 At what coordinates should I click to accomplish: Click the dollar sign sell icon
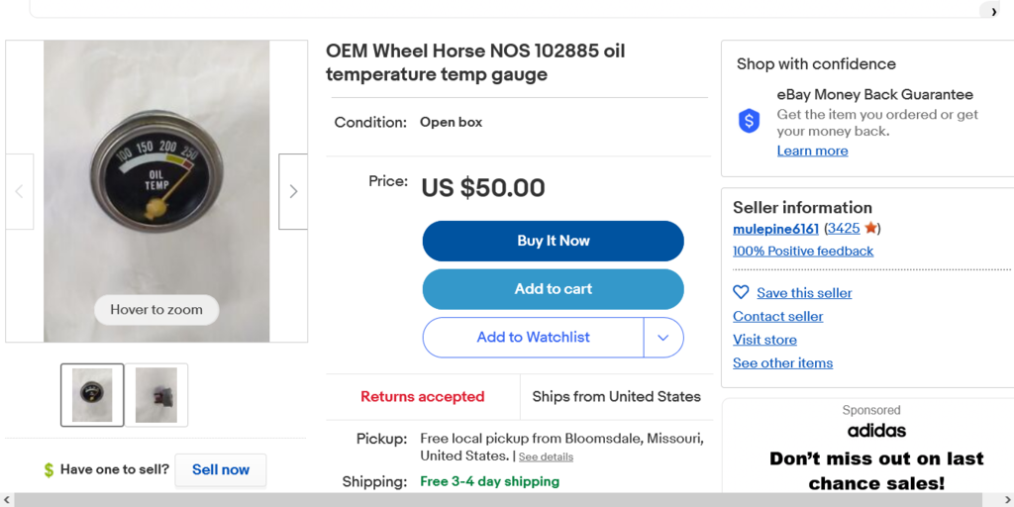pyautogui.click(x=49, y=470)
